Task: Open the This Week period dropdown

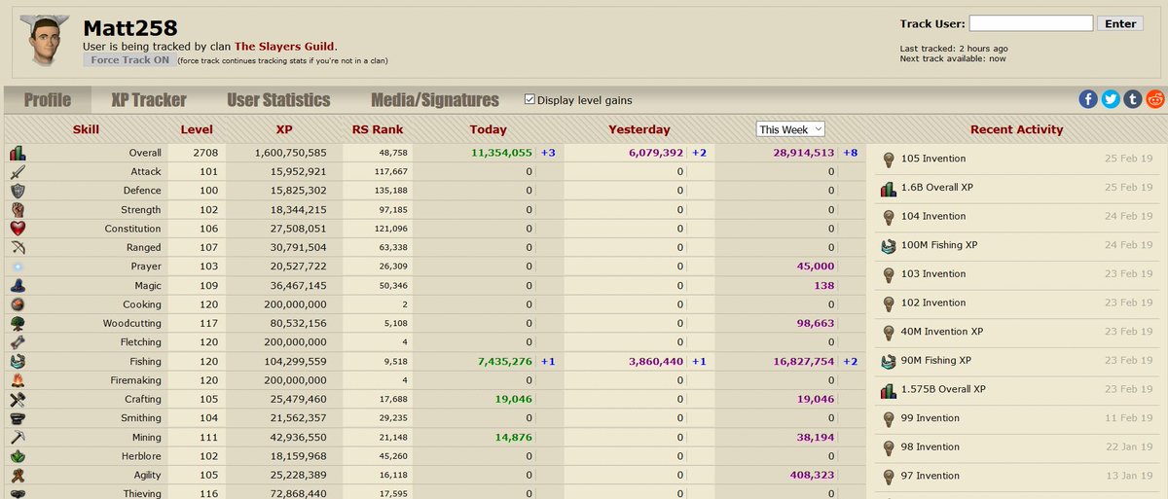Action: (x=791, y=129)
